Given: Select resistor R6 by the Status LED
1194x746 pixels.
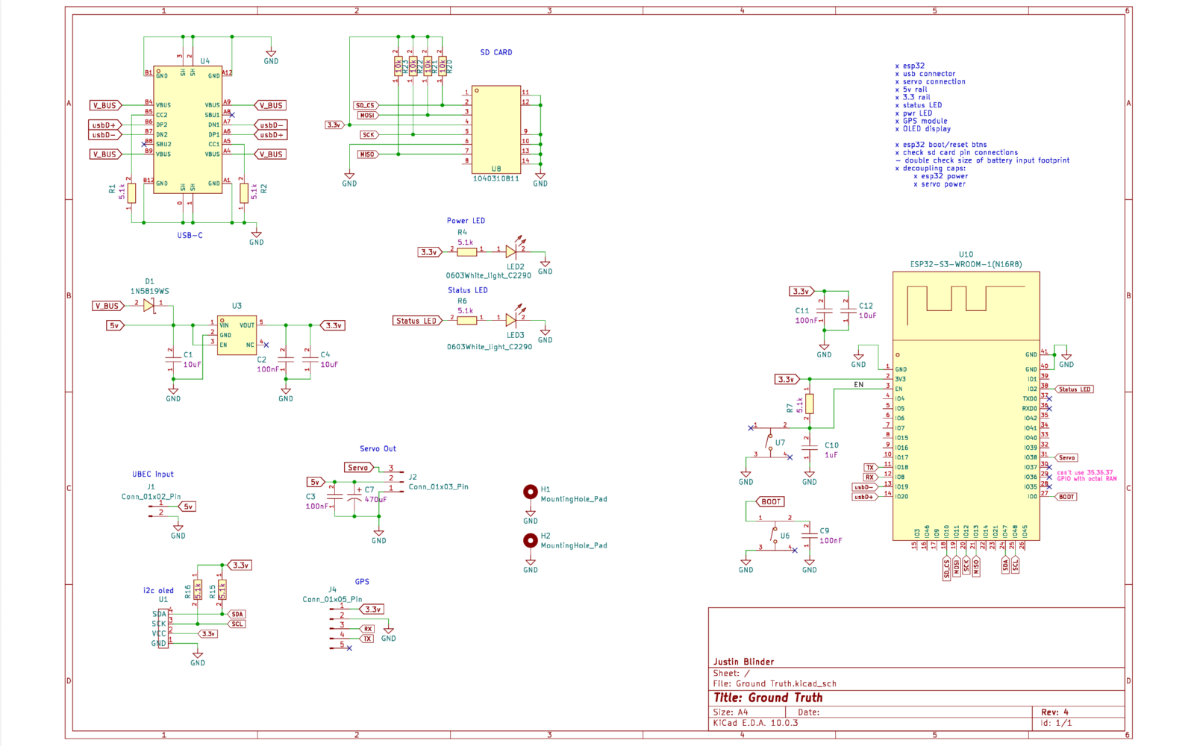Looking at the screenshot, I should point(466,321).
